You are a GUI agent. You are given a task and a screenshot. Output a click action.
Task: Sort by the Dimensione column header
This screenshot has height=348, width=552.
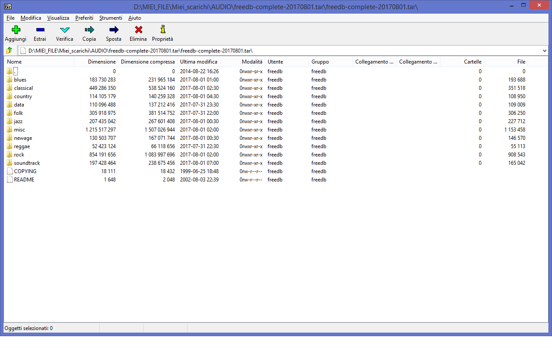point(96,62)
